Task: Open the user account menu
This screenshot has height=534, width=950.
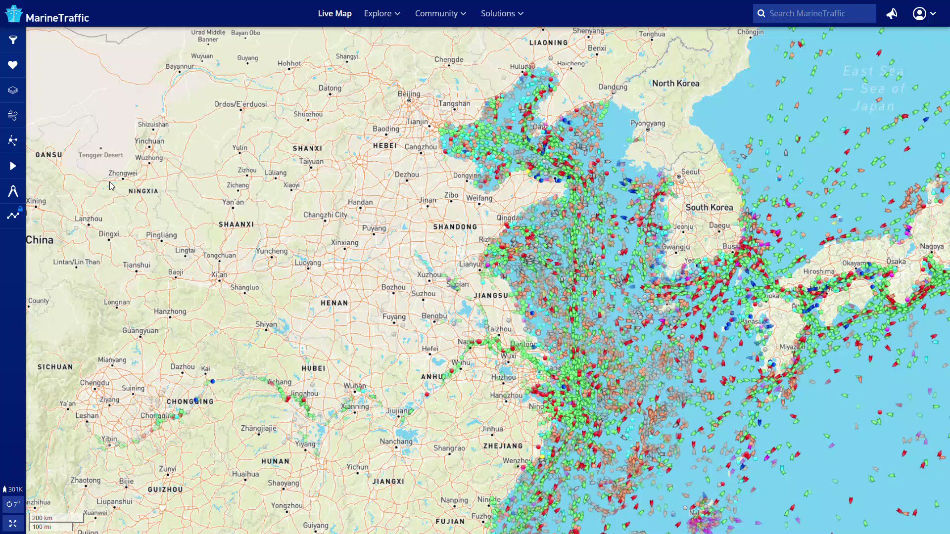Action: point(920,13)
